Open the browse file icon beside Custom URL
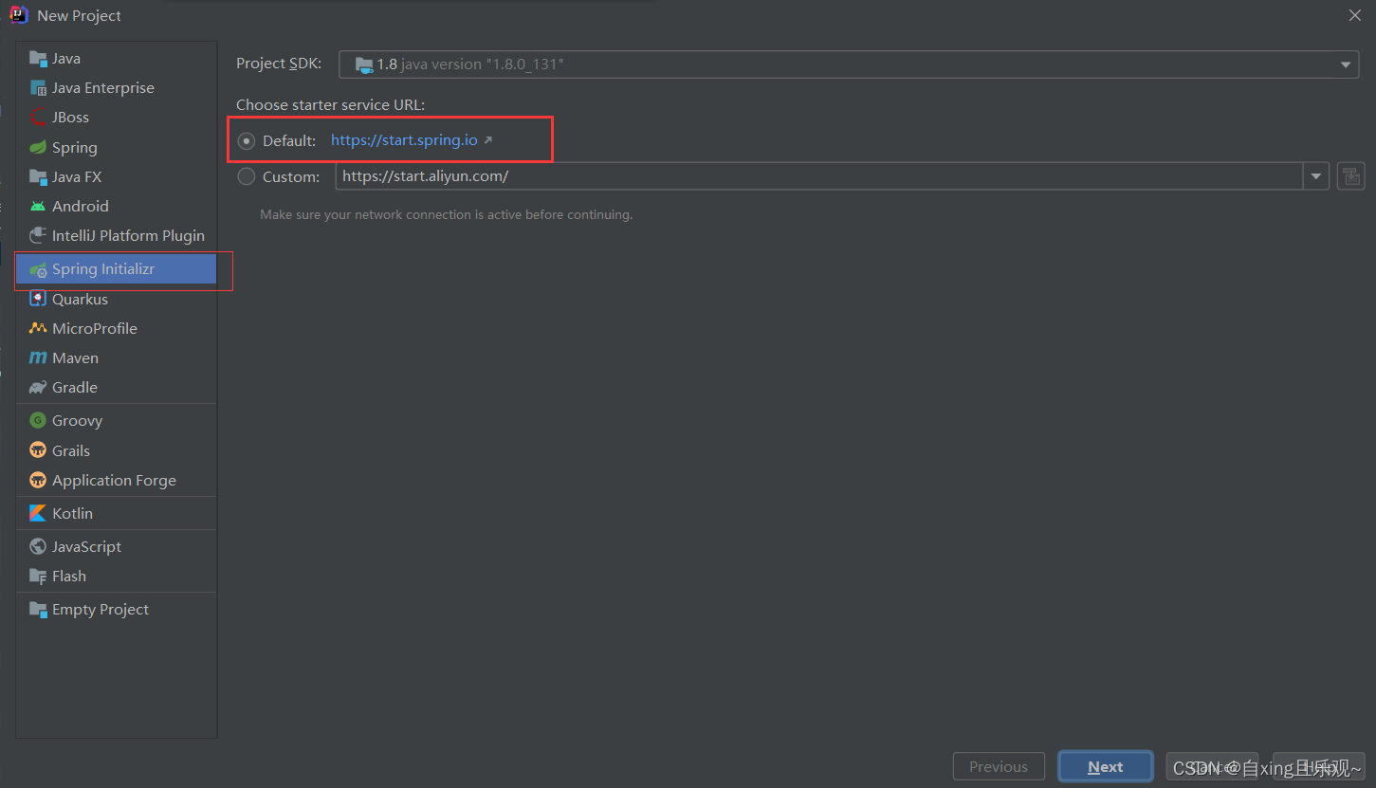This screenshot has height=788, width=1376. [1350, 175]
